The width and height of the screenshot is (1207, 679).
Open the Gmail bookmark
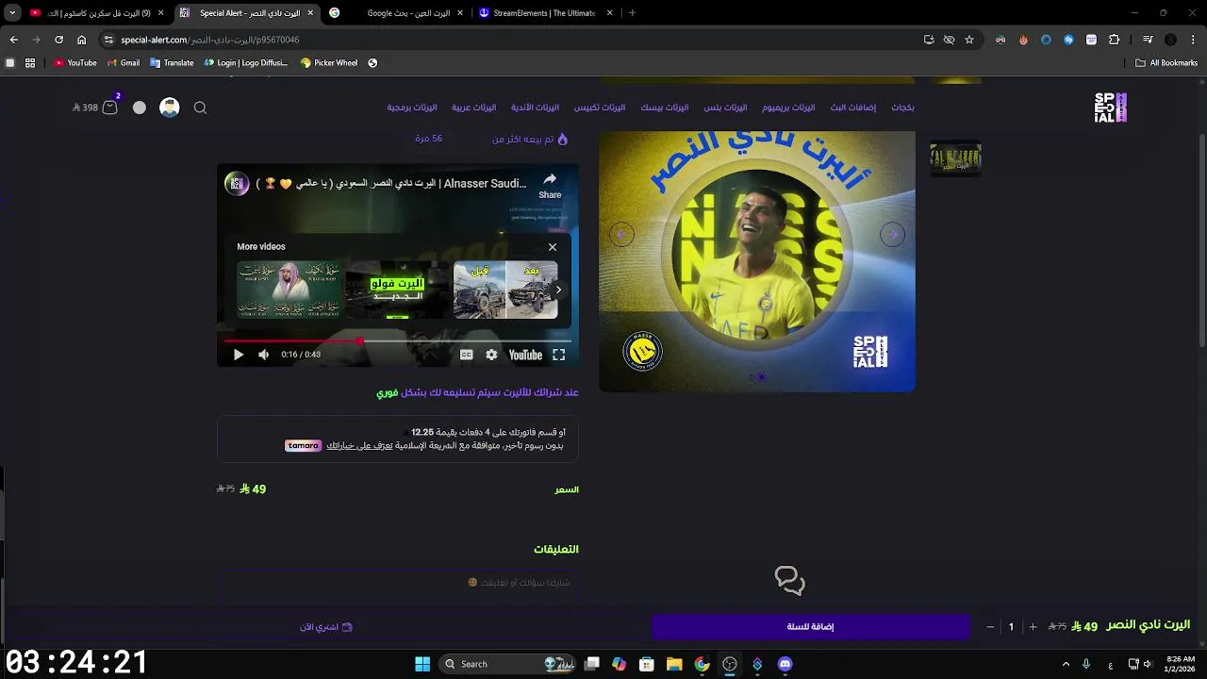tap(124, 63)
